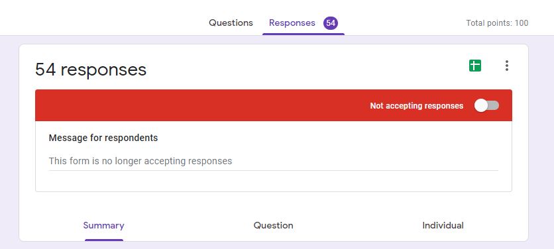Click the purple underline beneath Summary tab
Screen dimensions: 554x249
104,240
